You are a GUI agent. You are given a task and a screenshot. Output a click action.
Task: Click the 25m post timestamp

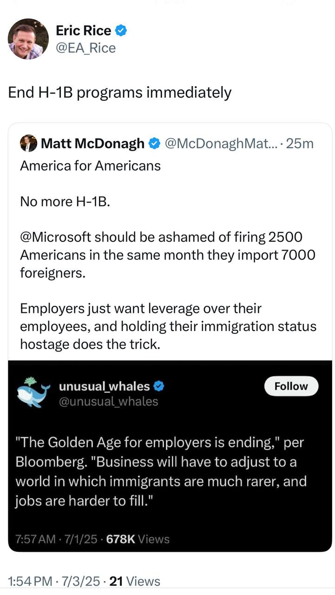click(x=300, y=144)
